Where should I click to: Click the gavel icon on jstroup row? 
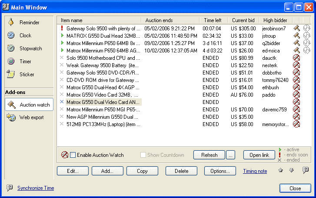click(x=296, y=36)
